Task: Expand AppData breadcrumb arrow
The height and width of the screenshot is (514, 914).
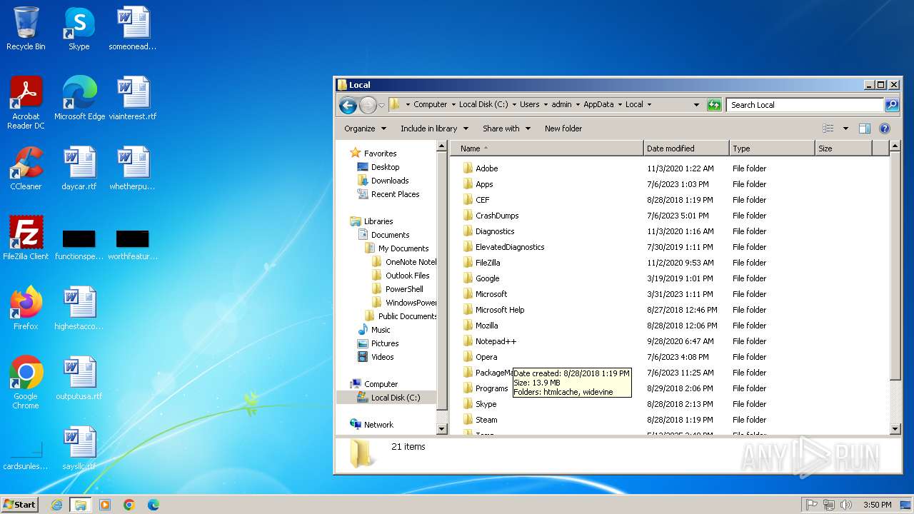Action: [x=619, y=105]
